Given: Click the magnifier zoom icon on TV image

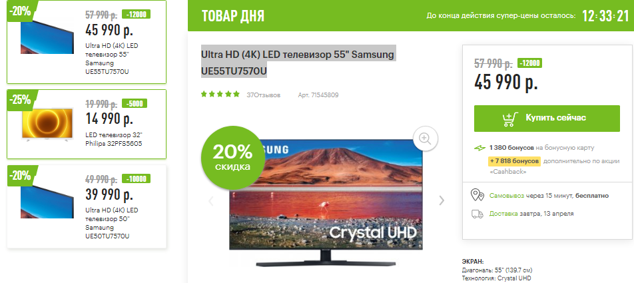Looking at the screenshot, I should point(426,139).
